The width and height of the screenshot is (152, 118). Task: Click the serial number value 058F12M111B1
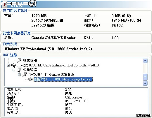[76, 101]
